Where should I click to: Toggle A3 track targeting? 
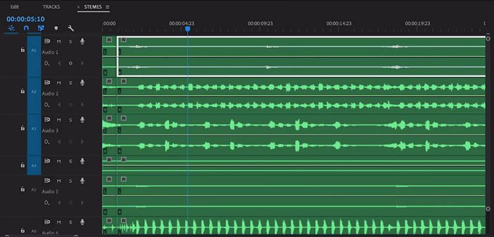point(34,129)
